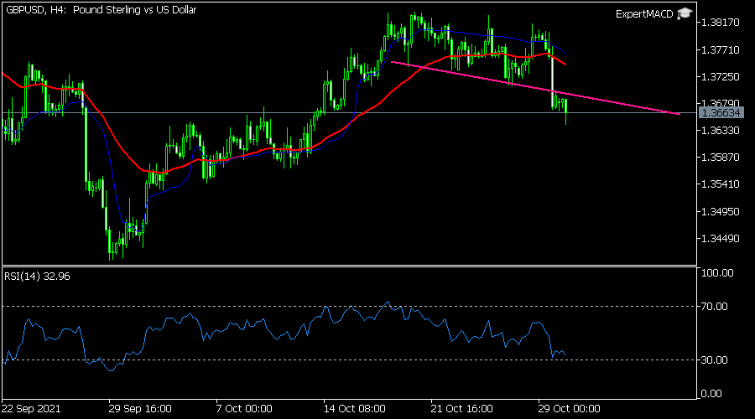
Task: Click RSI scale value 30.00
Action: point(715,360)
